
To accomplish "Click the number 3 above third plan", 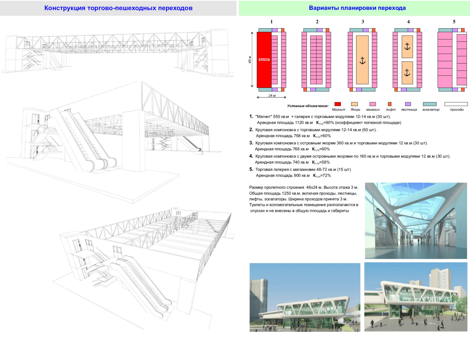I will pyautogui.click(x=363, y=22).
